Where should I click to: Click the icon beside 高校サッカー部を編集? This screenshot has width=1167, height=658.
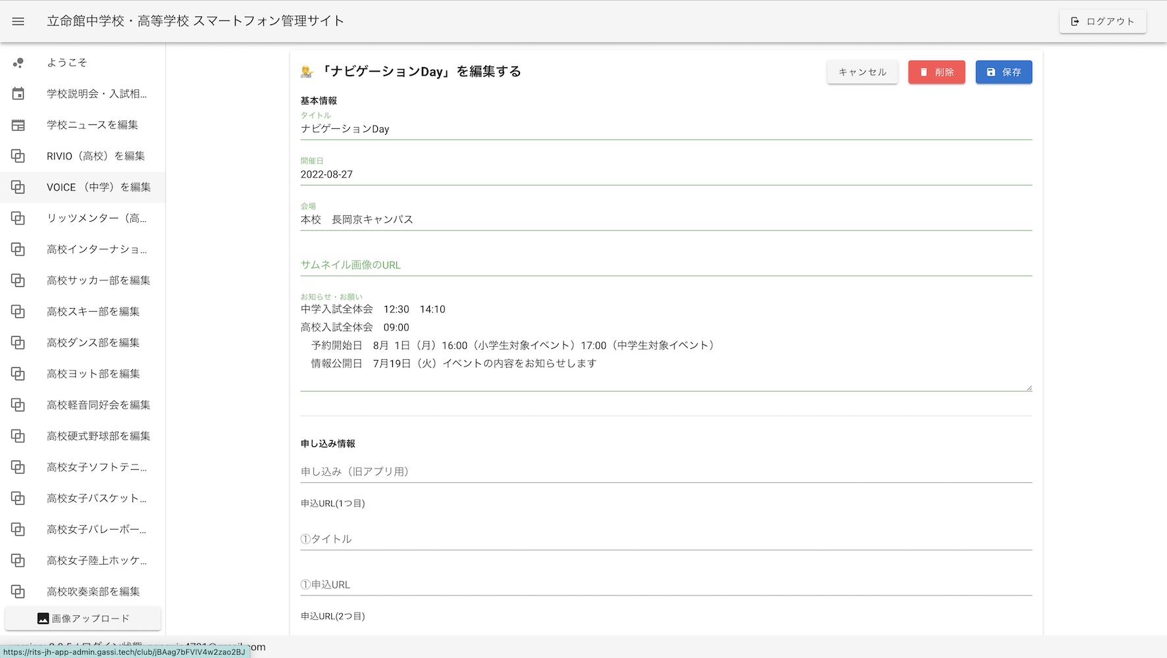18,280
